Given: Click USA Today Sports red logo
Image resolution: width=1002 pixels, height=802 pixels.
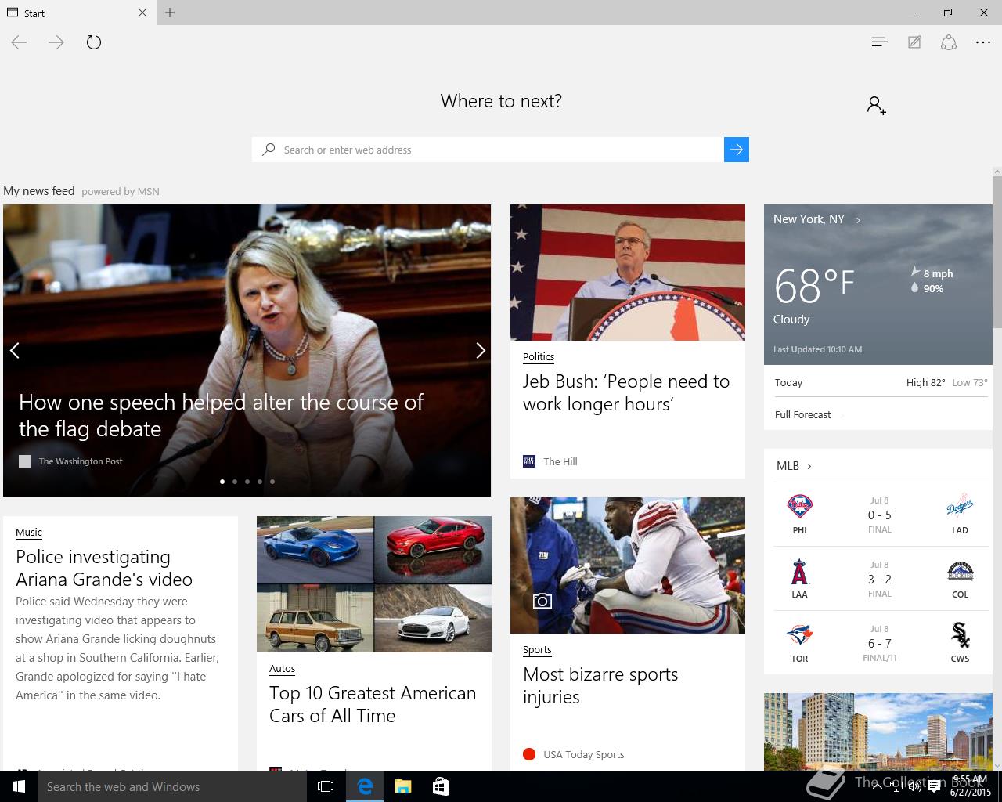Looking at the screenshot, I should coord(529,754).
